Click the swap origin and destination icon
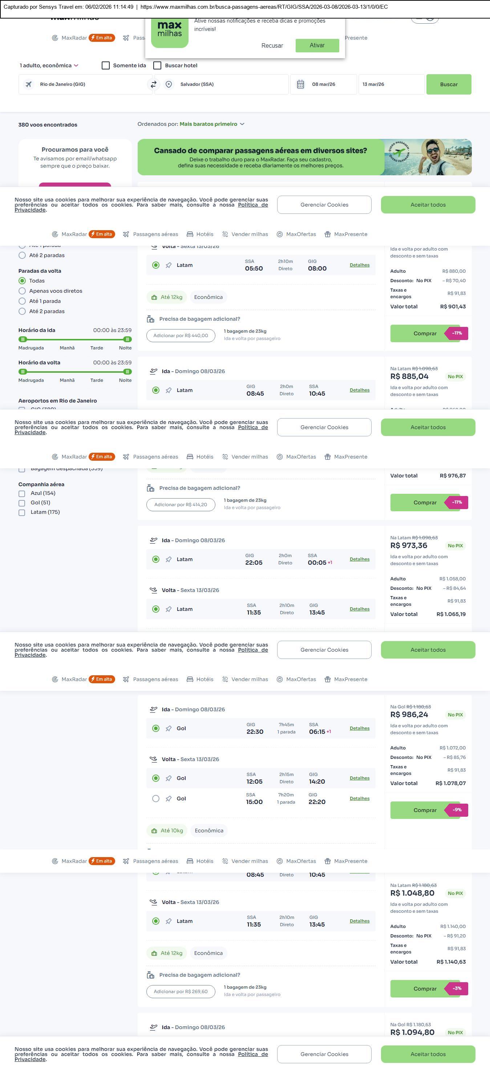The height and width of the screenshot is (1072, 490). pos(153,84)
